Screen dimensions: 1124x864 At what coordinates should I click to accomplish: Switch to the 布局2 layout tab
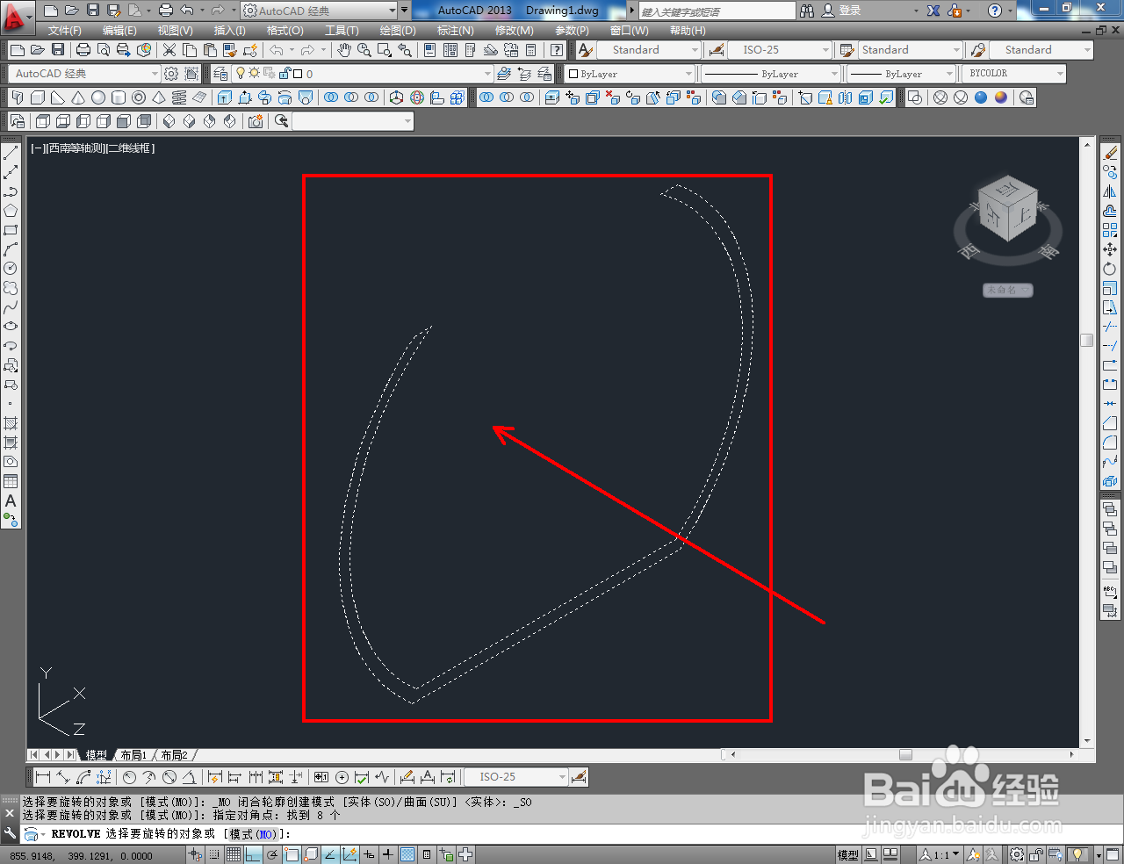(x=174, y=755)
